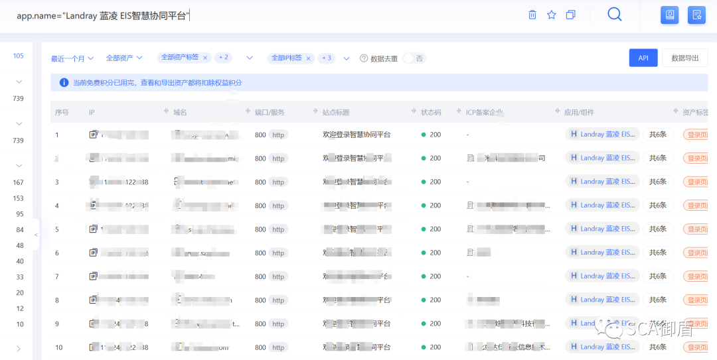
Task: Expand sidebar section above second 739
Action: click(x=19, y=124)
